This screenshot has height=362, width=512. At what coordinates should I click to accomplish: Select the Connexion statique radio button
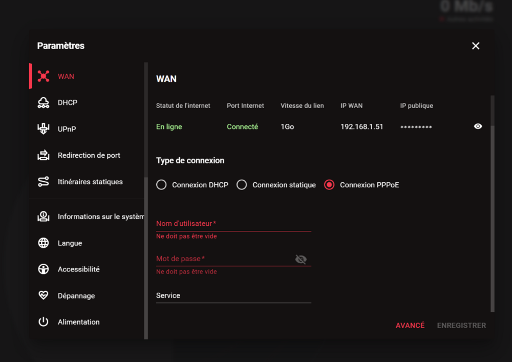242,185
